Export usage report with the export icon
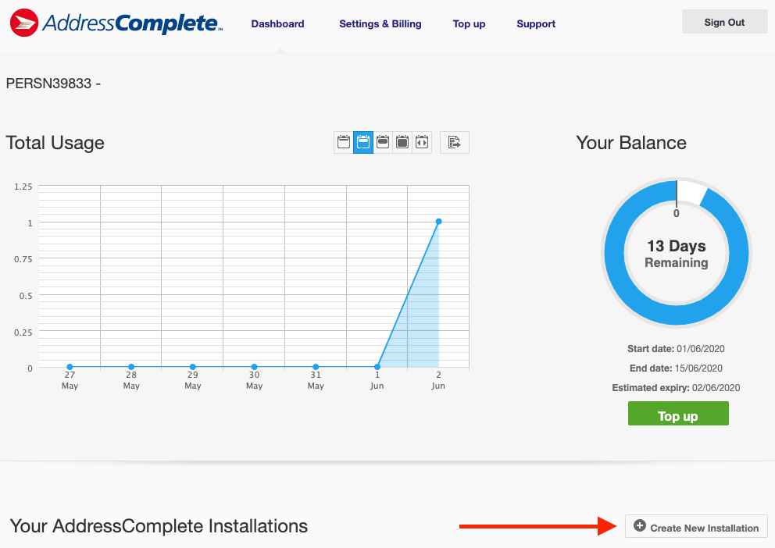The image size is (775, 548). [455, 142]
